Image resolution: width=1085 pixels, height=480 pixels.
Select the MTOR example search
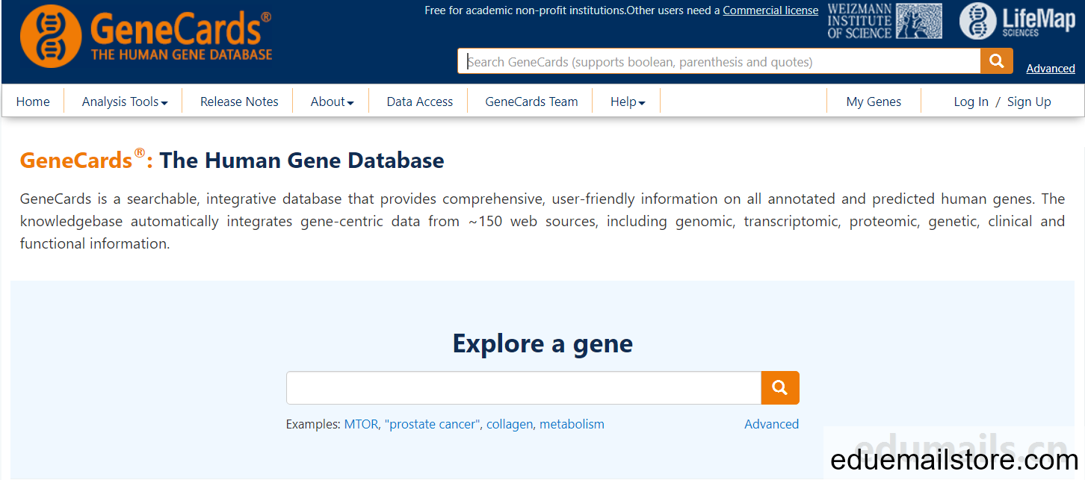(361, 424)
